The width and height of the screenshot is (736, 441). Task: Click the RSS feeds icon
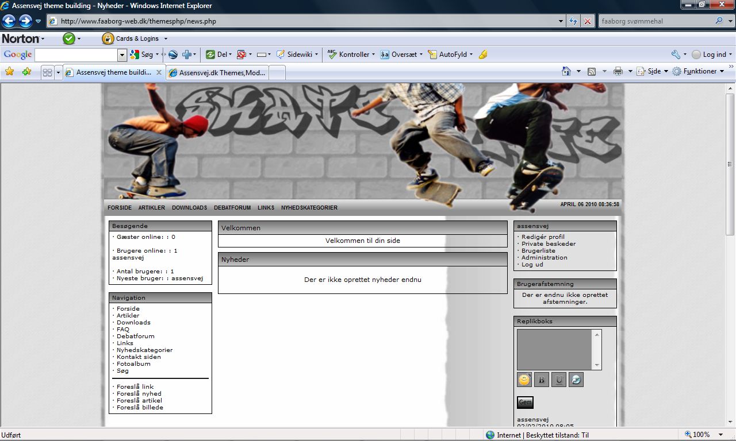point(591,71)
